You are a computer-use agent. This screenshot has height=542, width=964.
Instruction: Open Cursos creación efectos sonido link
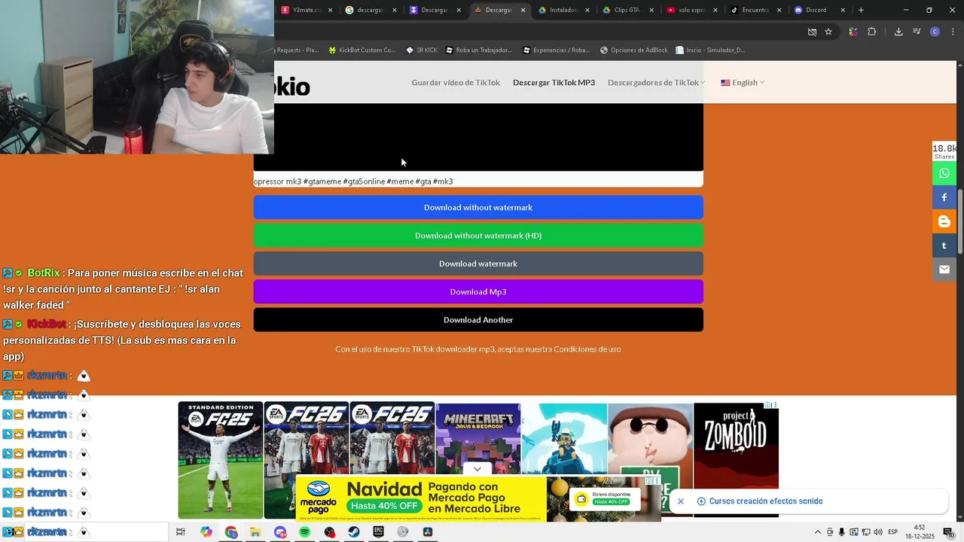click(765, 501)
